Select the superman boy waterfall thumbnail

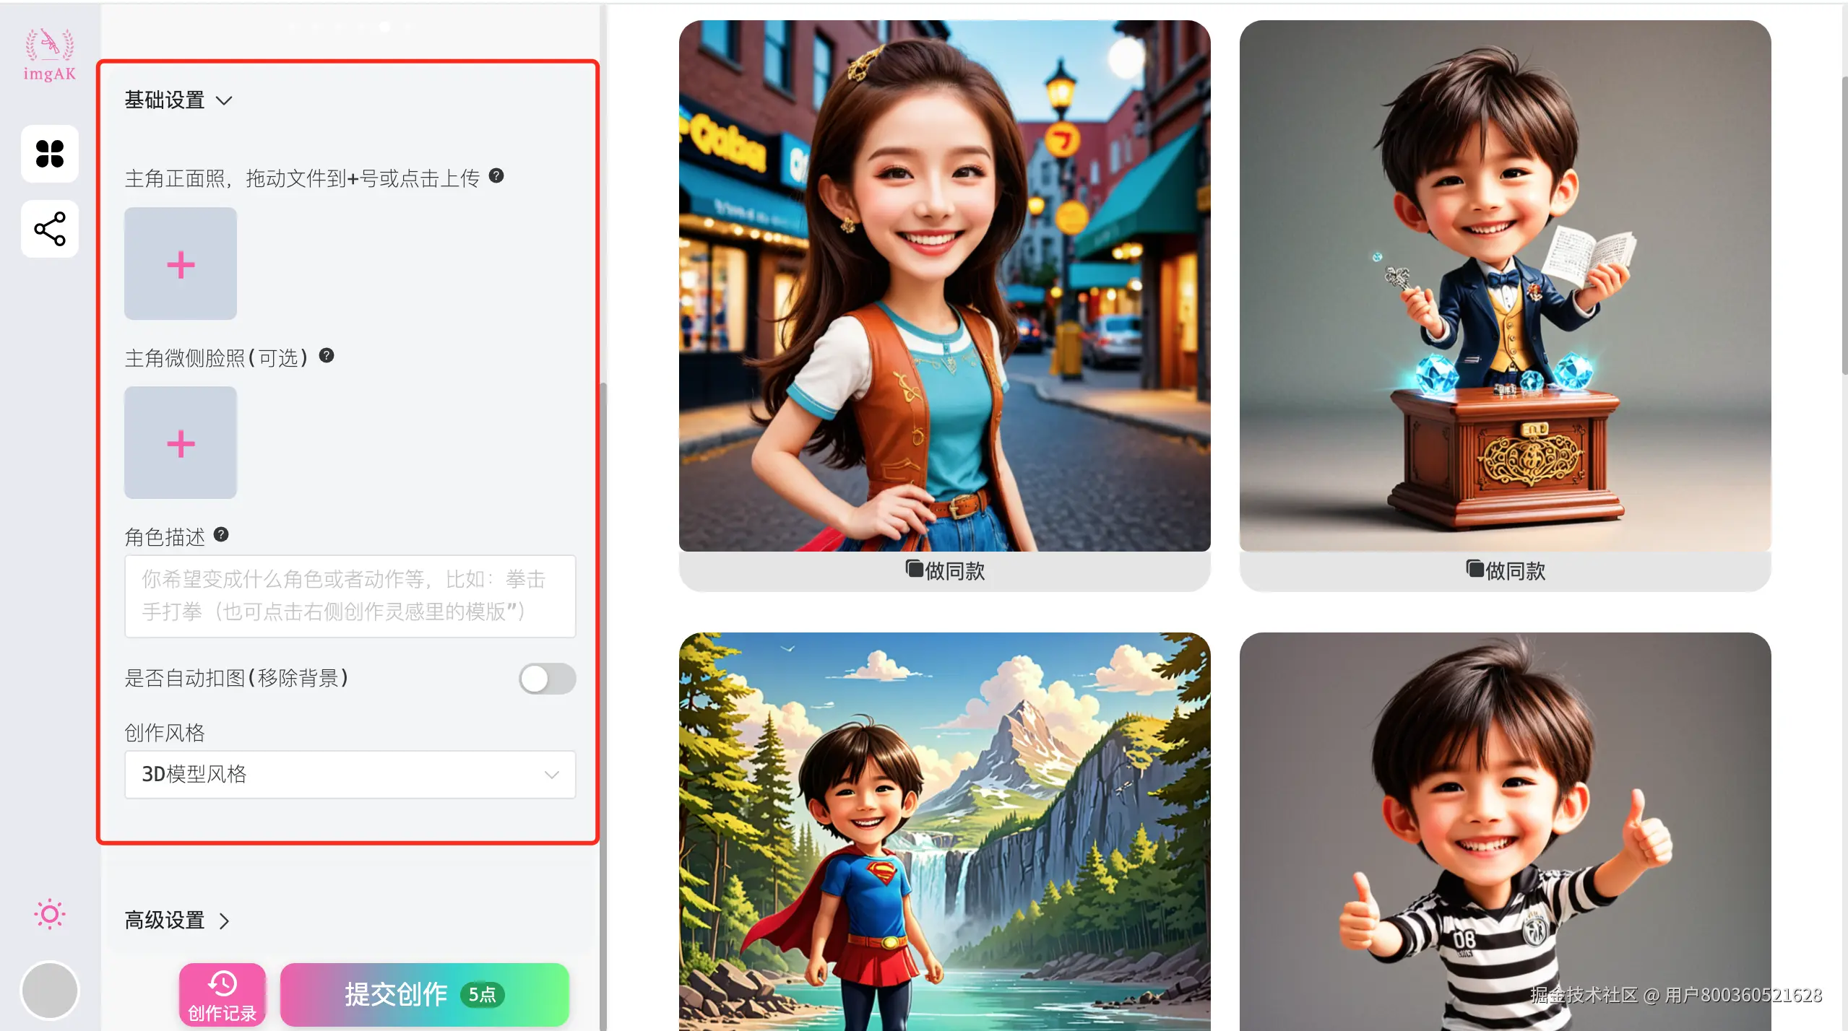pos(944,830)
